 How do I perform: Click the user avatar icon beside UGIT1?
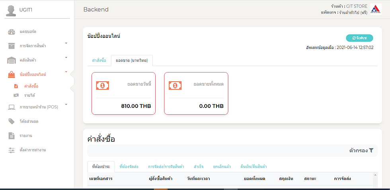[11, 11]
